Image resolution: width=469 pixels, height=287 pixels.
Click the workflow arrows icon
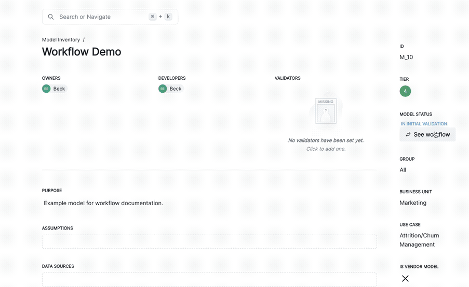click(x=408, y=135)
